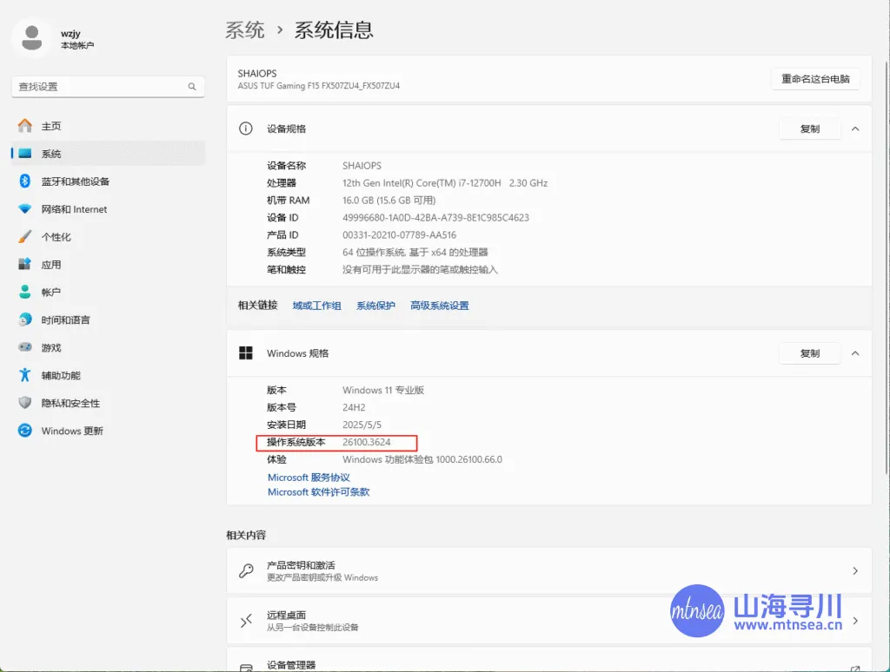Click the 重命名这台电脑 button
The image size is (890, 672).
click(x=815, y=79)
